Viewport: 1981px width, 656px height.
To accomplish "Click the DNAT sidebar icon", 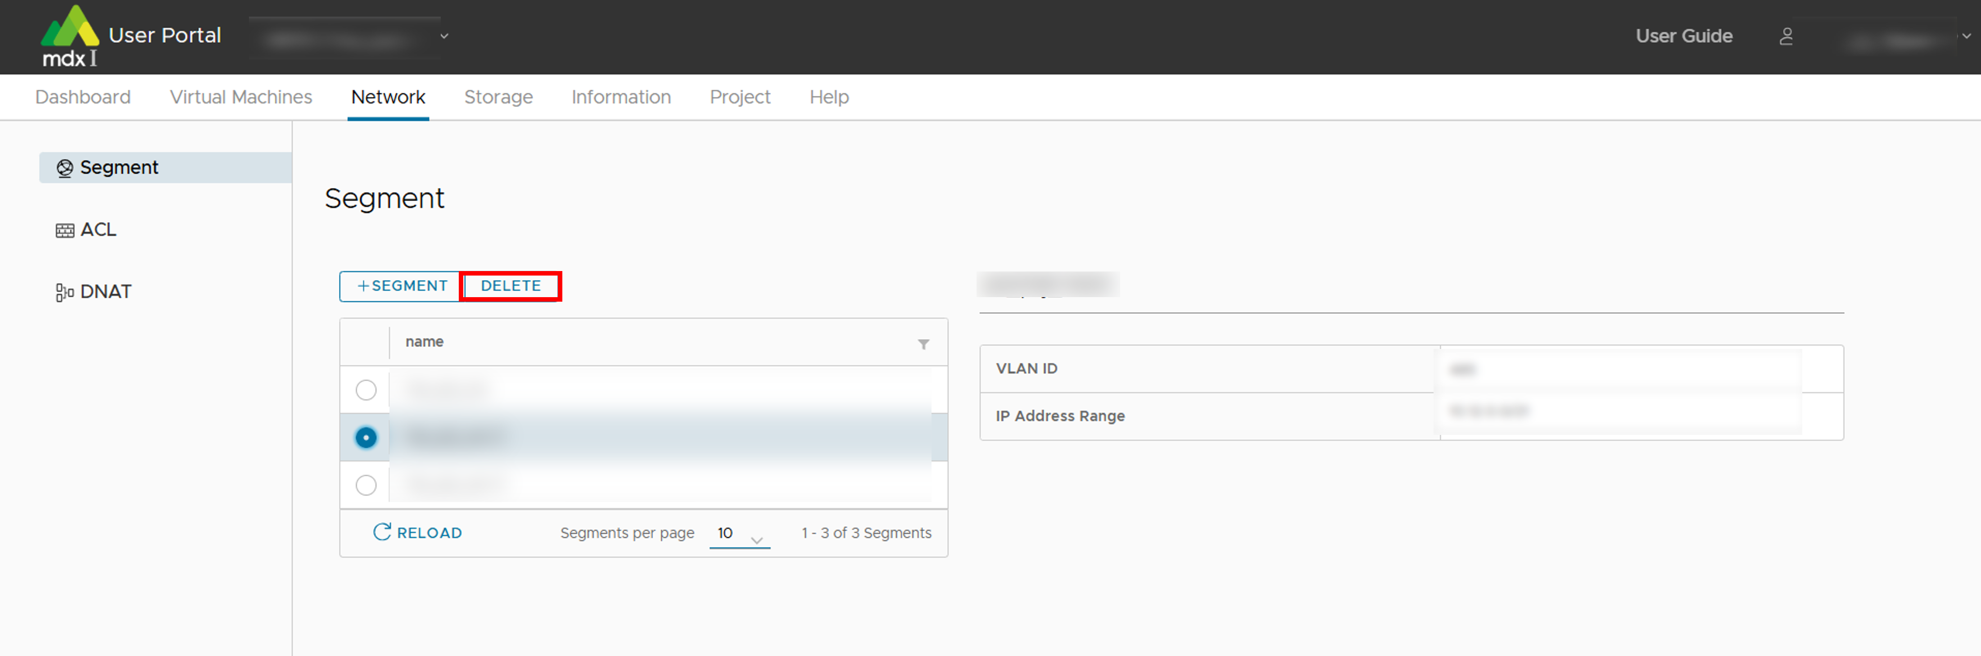I will coord(64,292).
